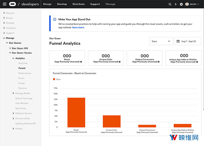This screenshot has height=146, width=204.
Task: Follow the learn more link
Action: pyautogui.click(x=78, y=27)
